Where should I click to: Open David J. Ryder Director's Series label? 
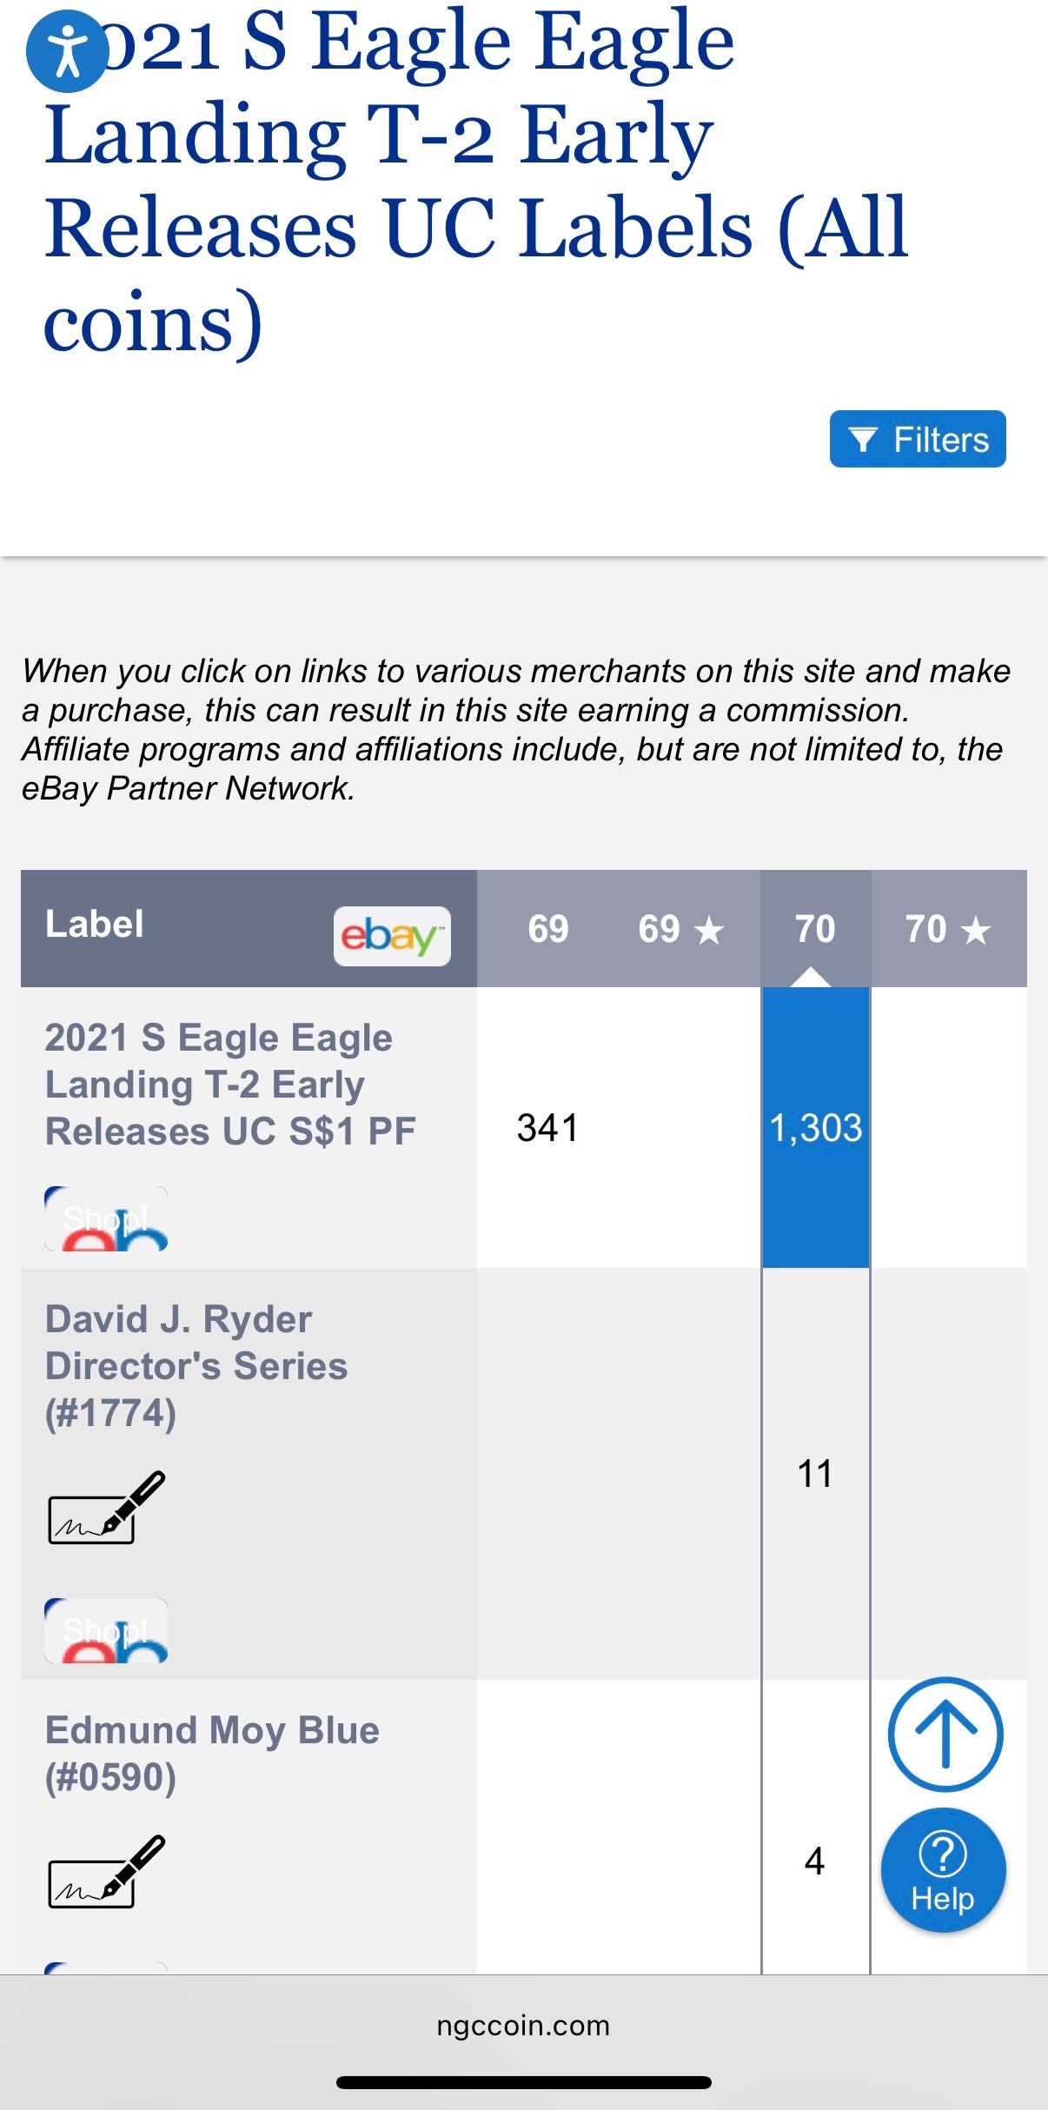tap(196, 1365)
